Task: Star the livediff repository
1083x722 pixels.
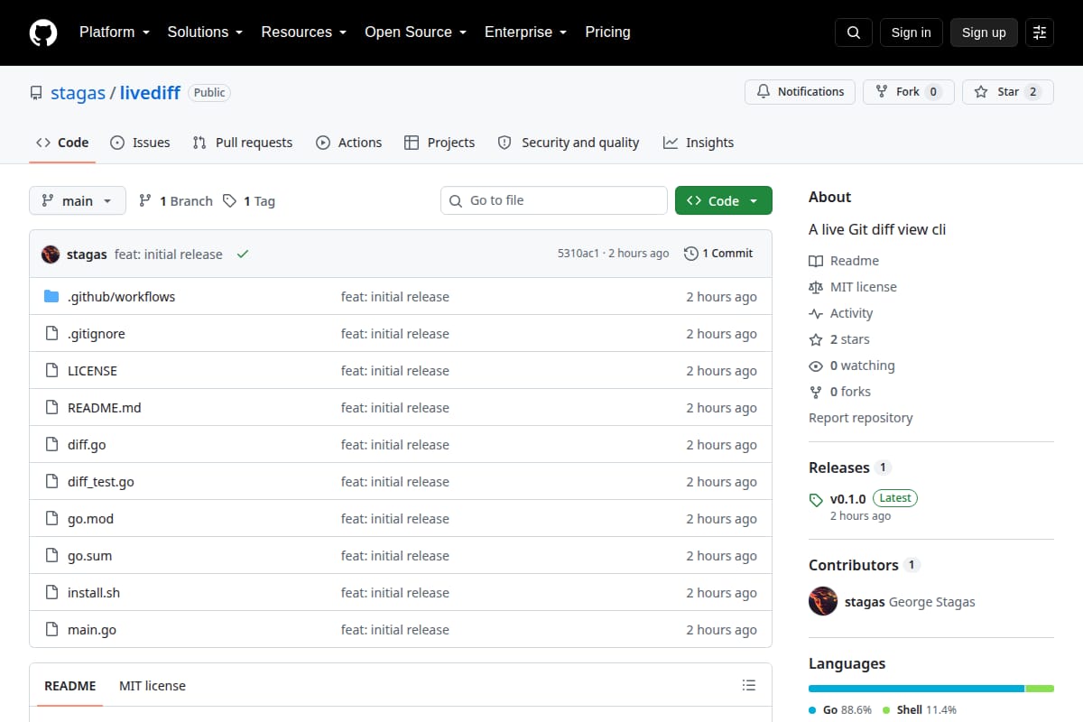Action: coord(1007,92)
